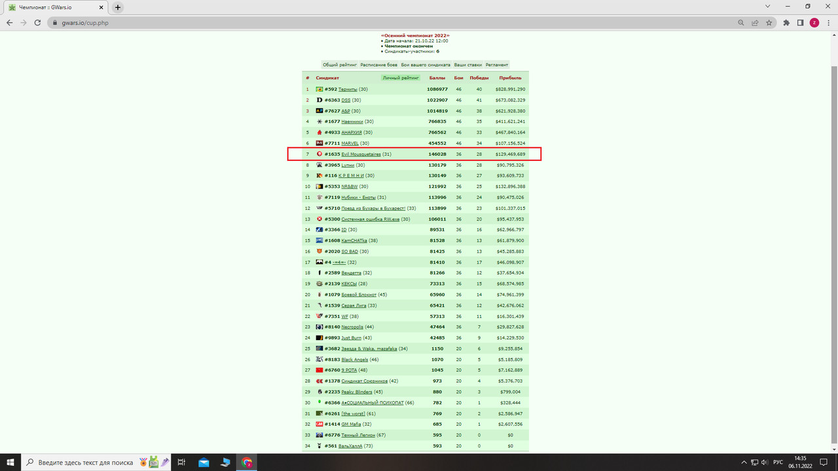Click the Chrome icon on the taskbar
This screenshot has width=838, height=471.
click(247, 462)
